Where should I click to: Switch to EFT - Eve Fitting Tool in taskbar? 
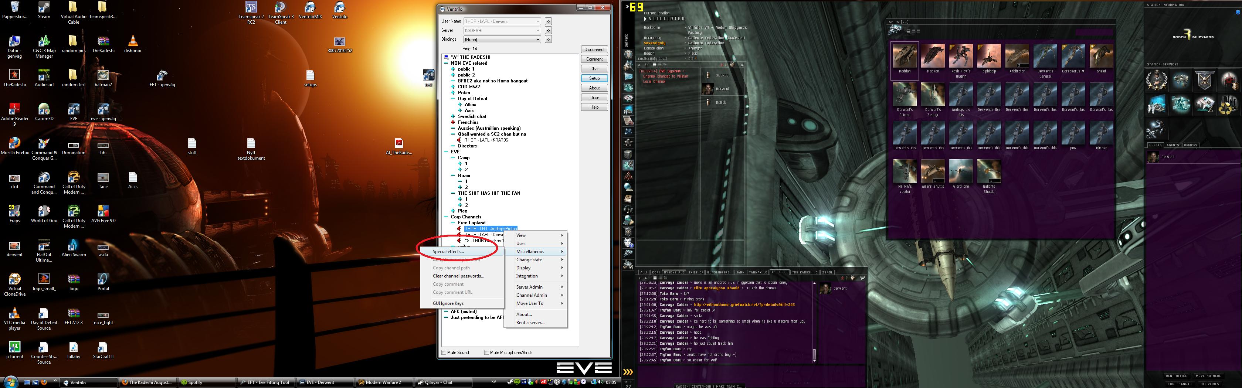click(266, 383)
